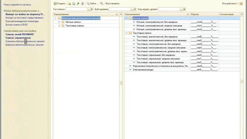Click the cancel search magnifier icon

102,3
